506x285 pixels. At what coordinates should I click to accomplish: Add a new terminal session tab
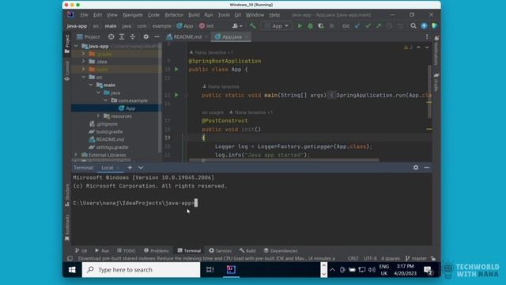pyautogui.click(x=130, y=167)
